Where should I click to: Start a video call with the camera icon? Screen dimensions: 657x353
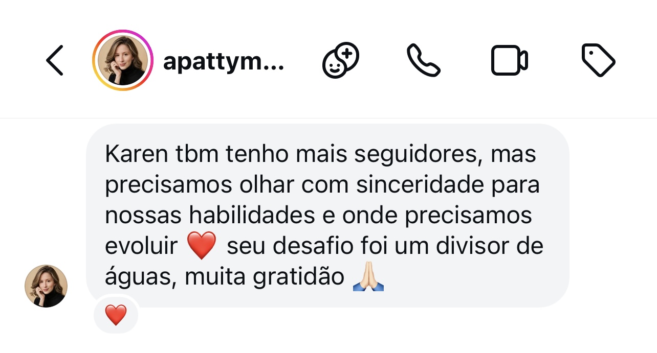coord(509,60)
